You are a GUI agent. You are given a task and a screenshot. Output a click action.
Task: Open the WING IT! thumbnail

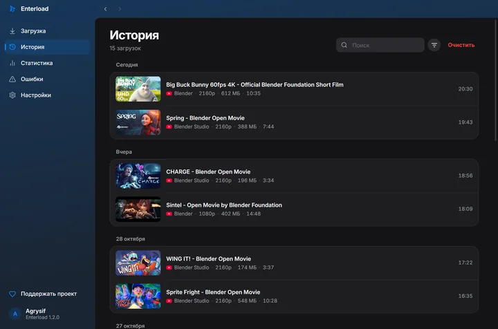(138, 263)
